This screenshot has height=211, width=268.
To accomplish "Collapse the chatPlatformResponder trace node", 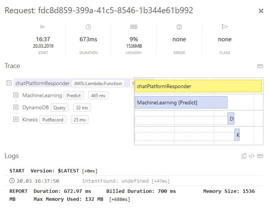I will pyautogui.click(x=9, y=83).
